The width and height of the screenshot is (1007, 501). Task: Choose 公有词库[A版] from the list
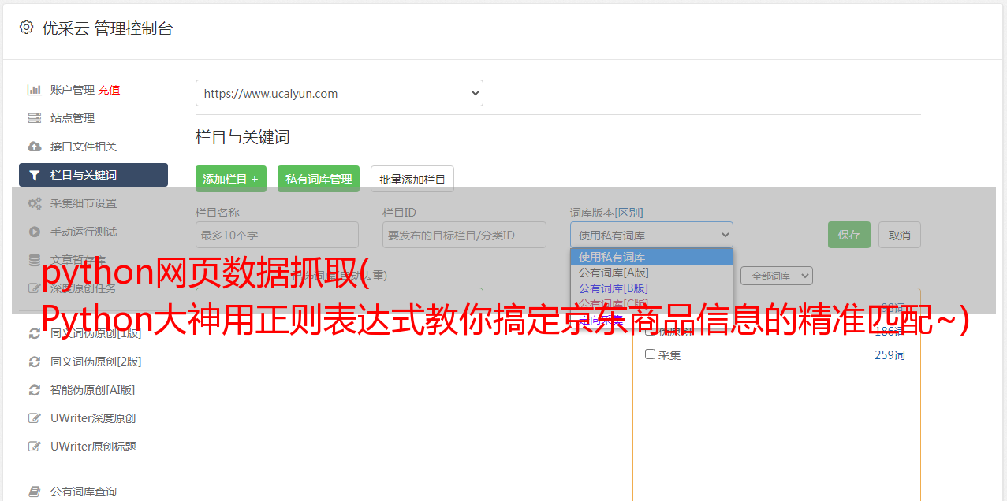click(651, 273)
